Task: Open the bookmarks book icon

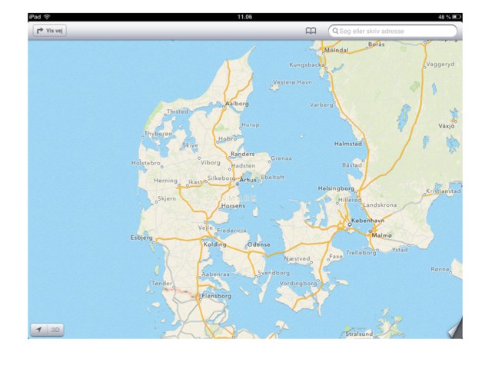Action: click(311, 32)
